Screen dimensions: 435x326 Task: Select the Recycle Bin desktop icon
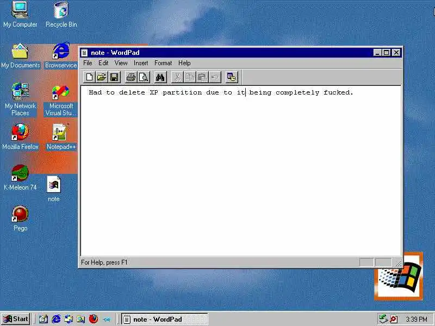pyautogui.click(x=61, y=14)
